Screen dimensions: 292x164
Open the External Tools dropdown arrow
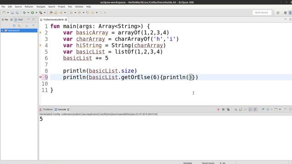tap(45, 13)
